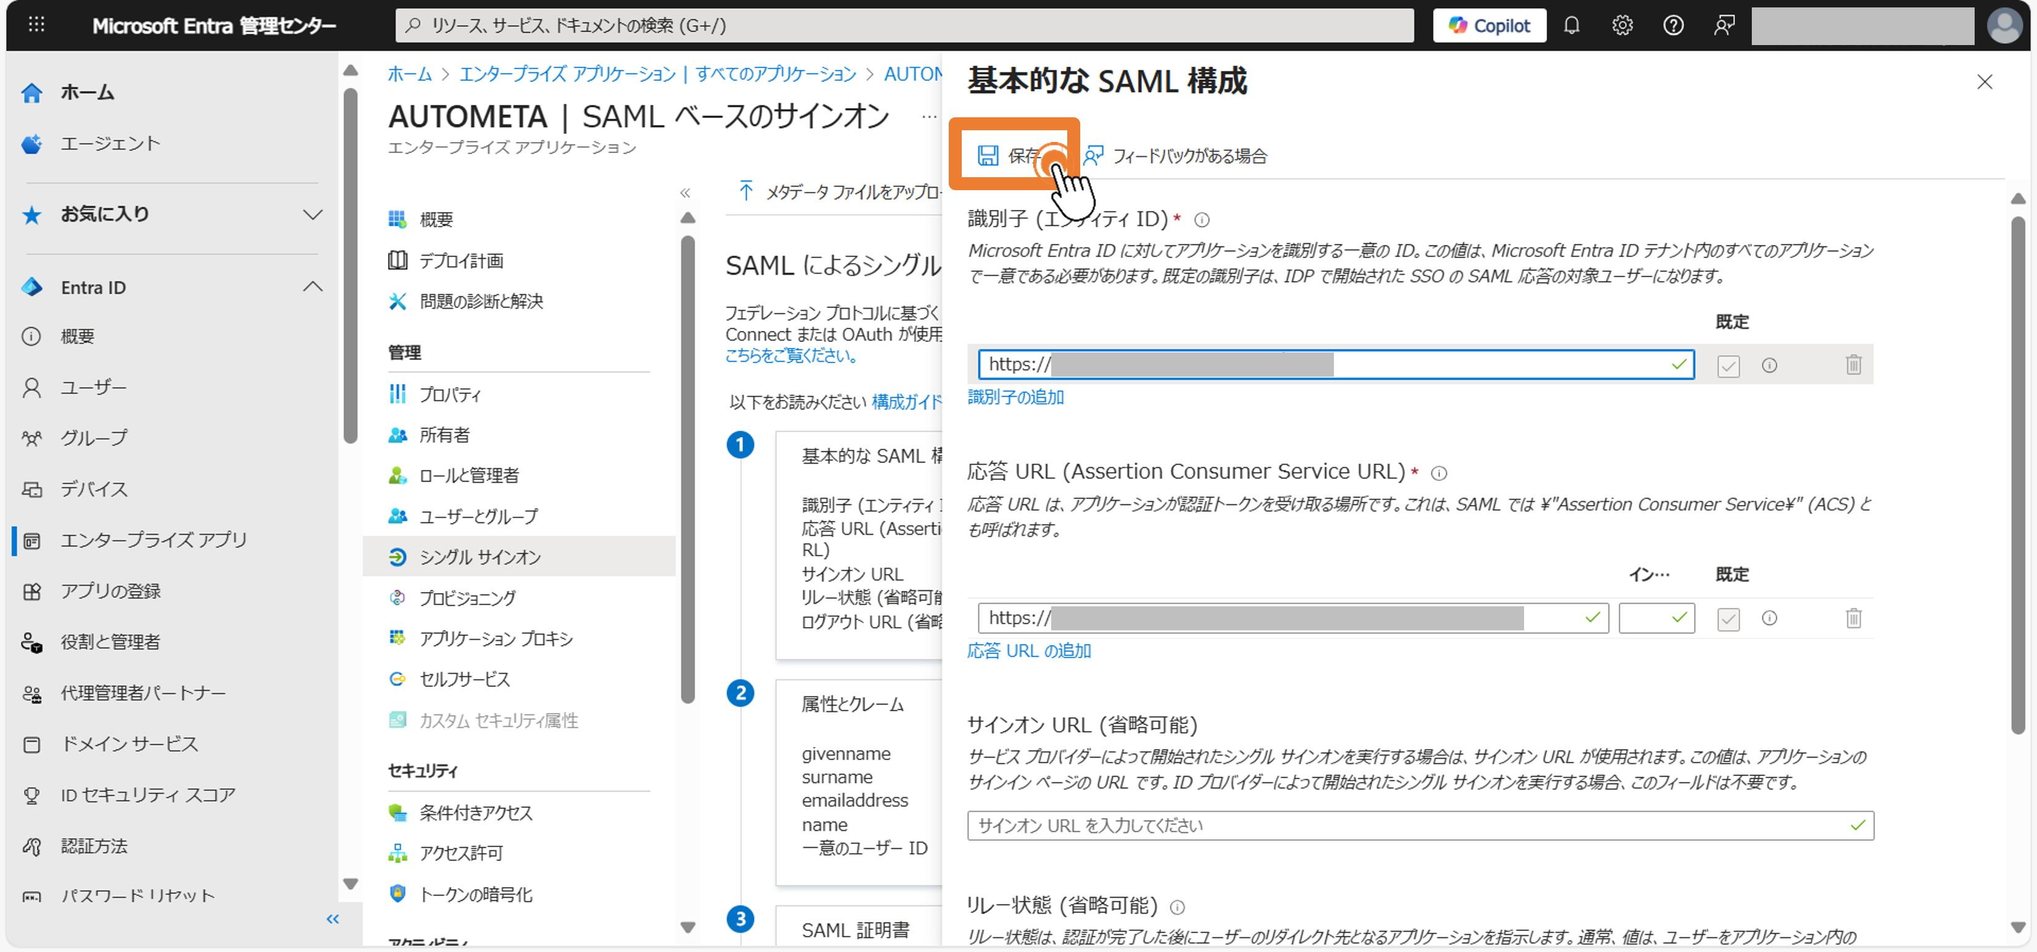Collapse the Entra ID section
This screenshot has height=952, width=2037.
(x=312, y=287)
